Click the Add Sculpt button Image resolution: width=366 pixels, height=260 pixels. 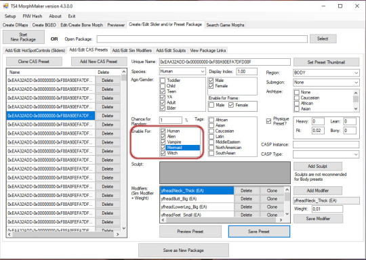pyautogui.click(x=318, y=167)
